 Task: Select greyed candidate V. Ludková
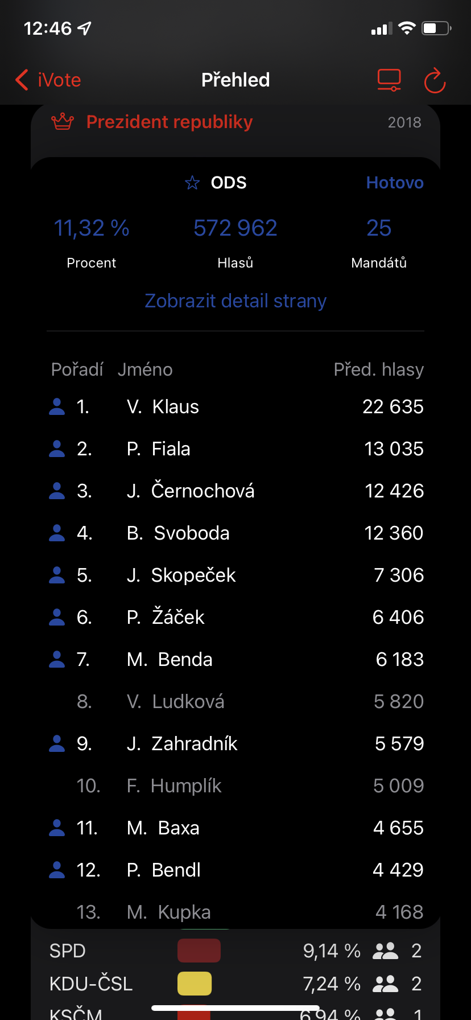pos(235,701)
